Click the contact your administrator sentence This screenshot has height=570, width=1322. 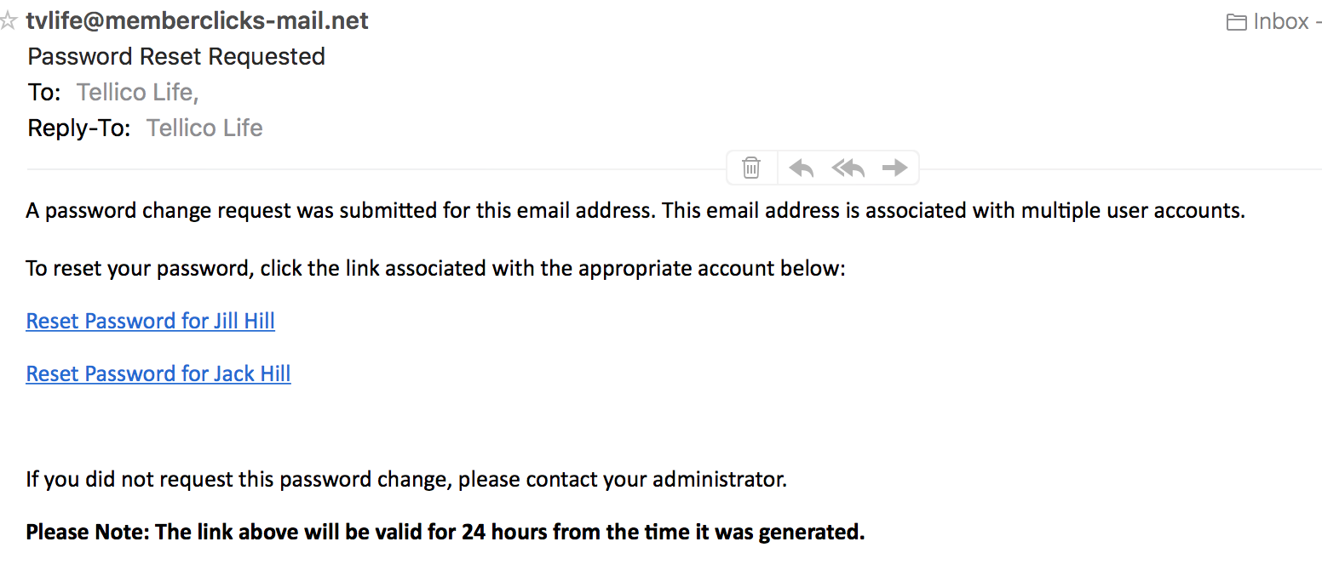(x=406, y=479)
